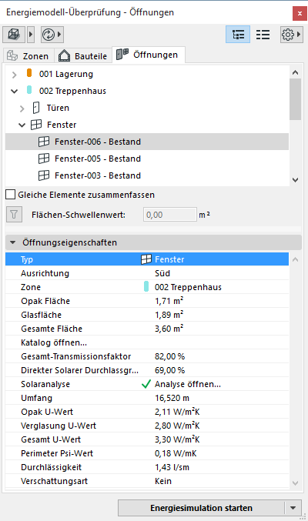Collapse the Öffnungseigenschaften section
Screen dimensions: 308x521
(x=12, y=242)
